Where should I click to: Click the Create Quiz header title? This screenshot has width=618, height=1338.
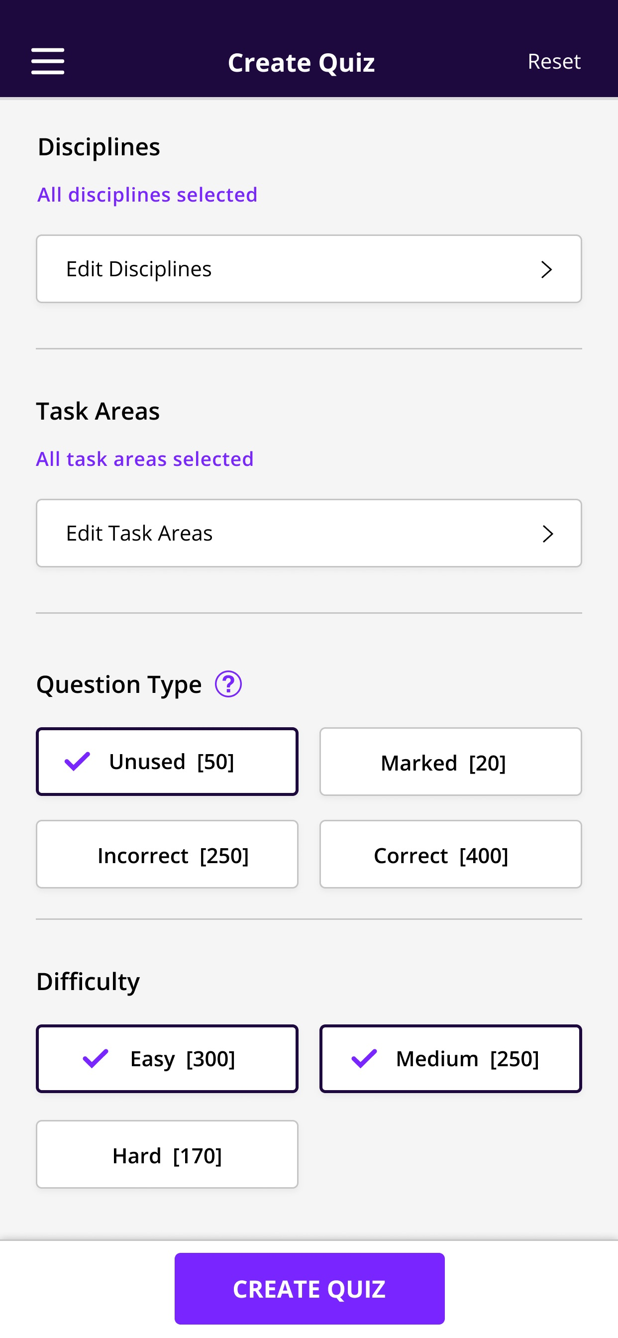302,62
